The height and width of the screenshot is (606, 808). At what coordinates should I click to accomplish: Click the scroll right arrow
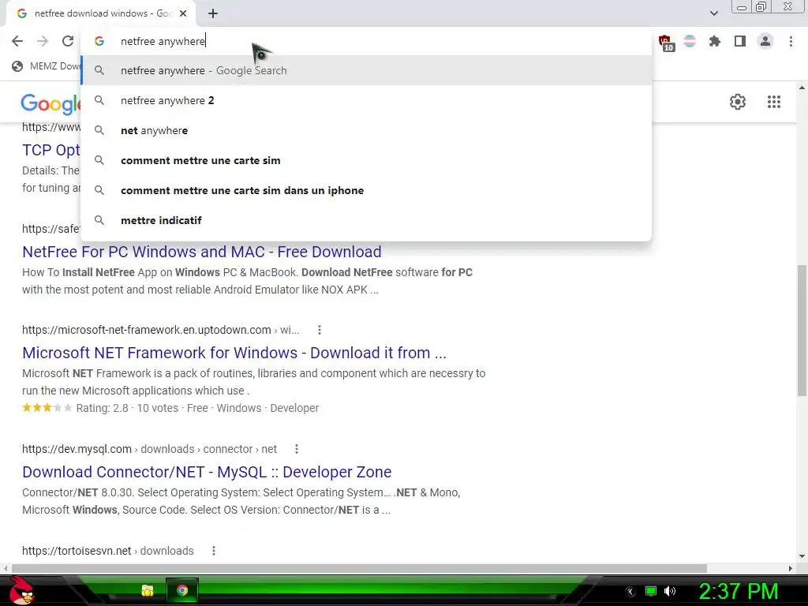click(791, 568)
